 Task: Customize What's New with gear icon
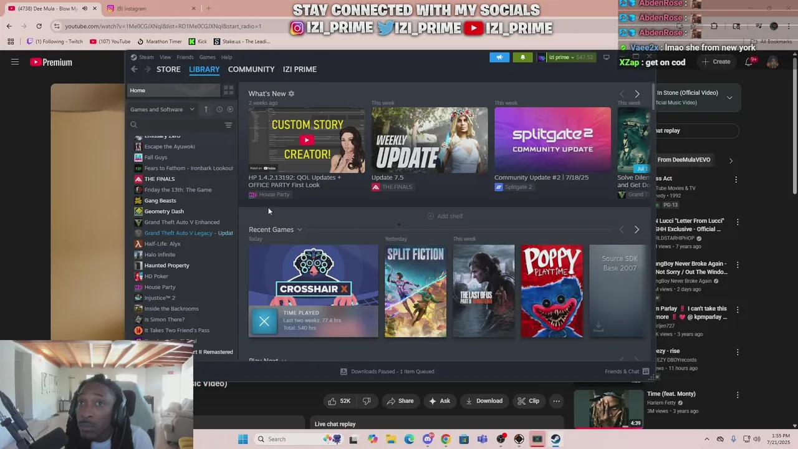tap(291, 94)
